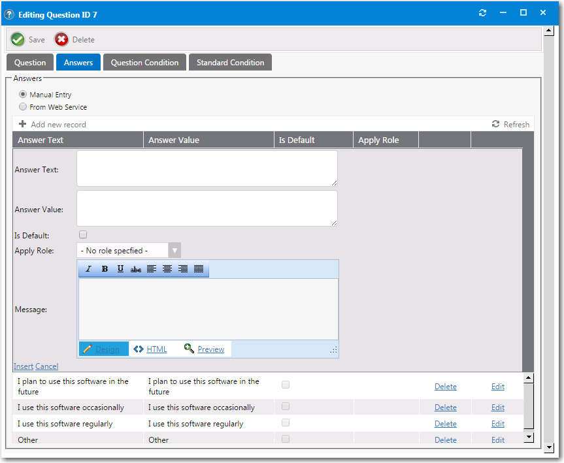Edit the Other answer row

click(x=497, y=439)
